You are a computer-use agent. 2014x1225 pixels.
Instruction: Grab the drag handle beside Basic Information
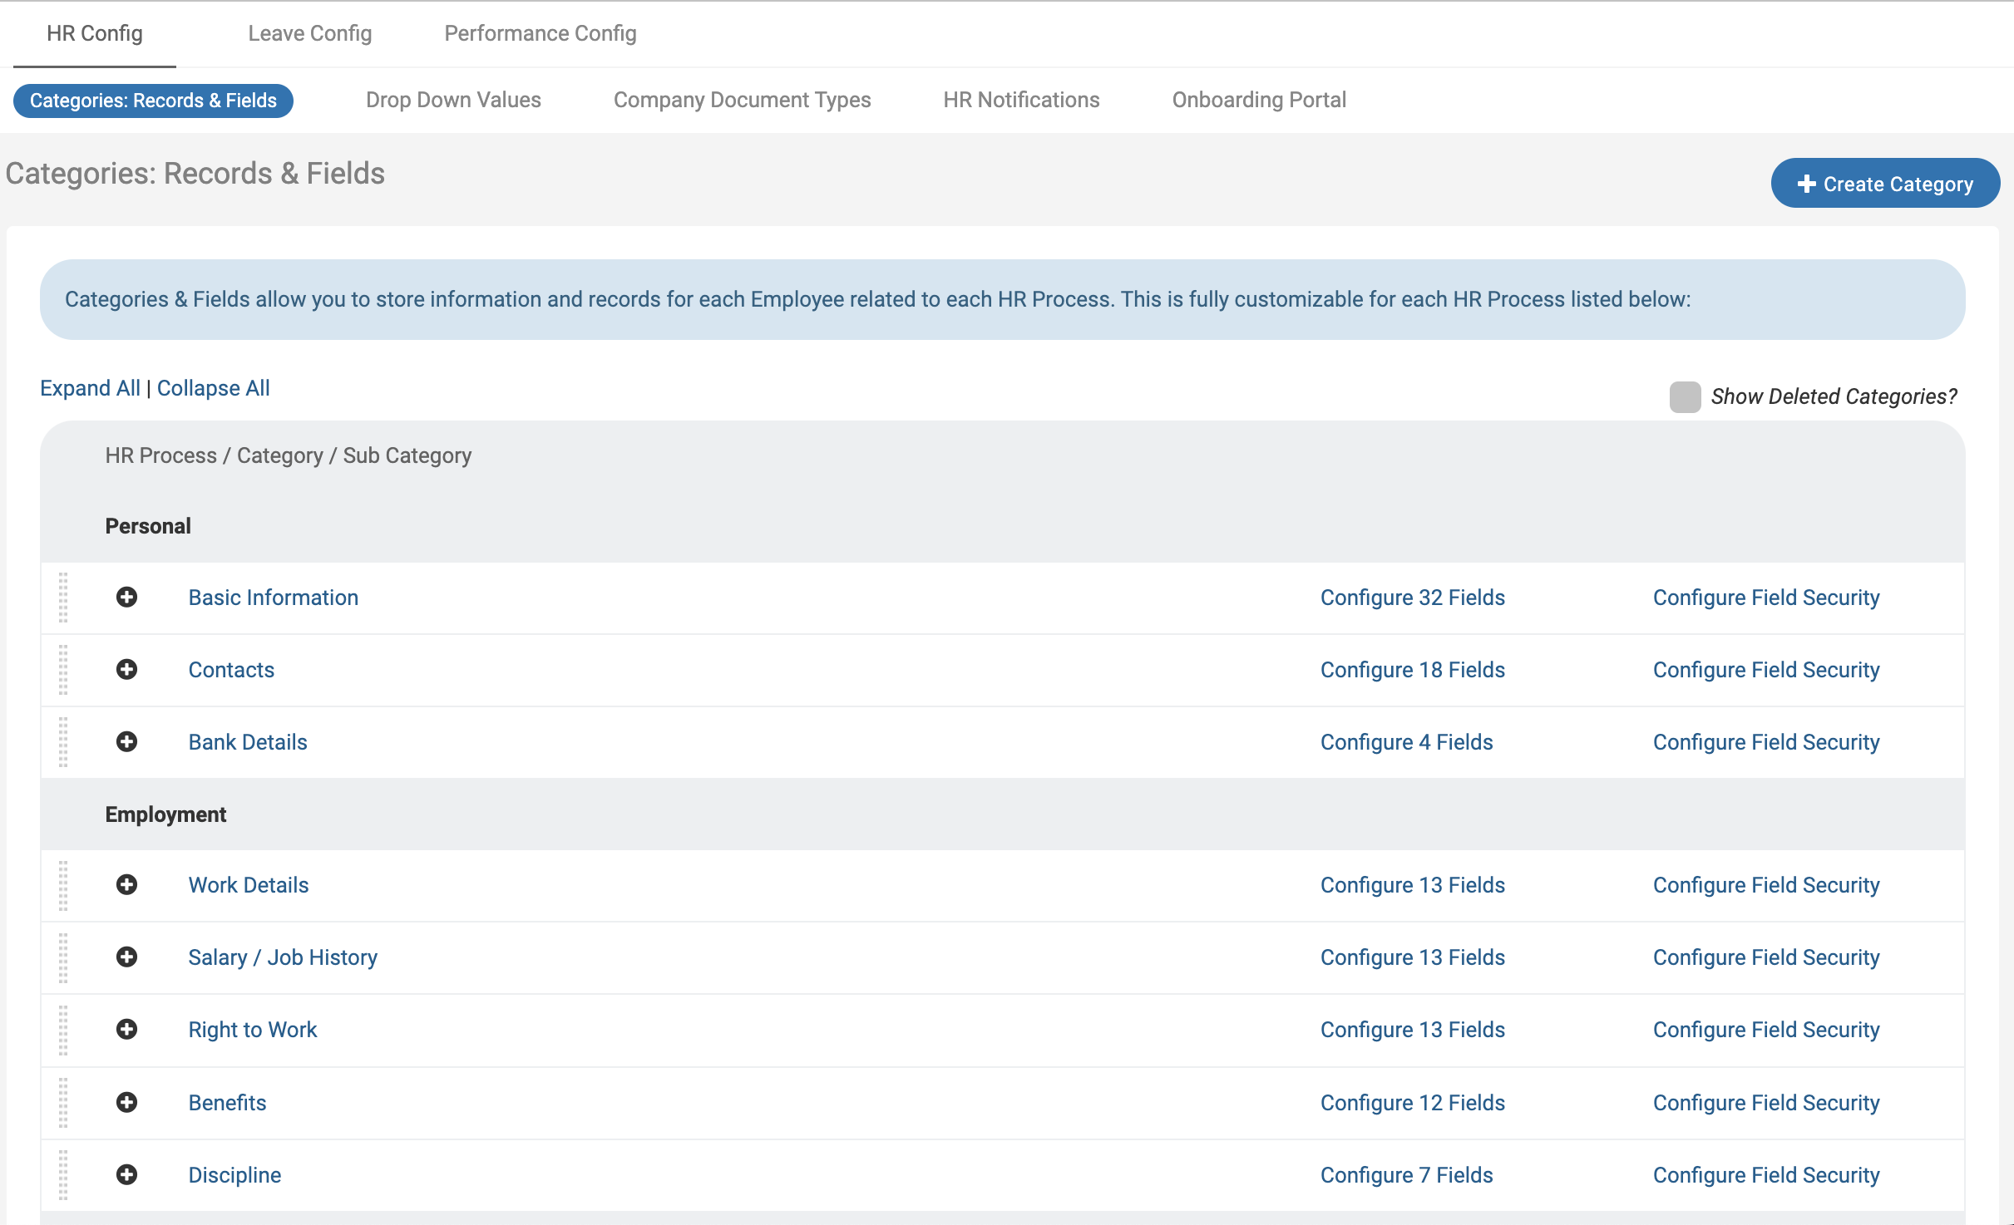64,597
